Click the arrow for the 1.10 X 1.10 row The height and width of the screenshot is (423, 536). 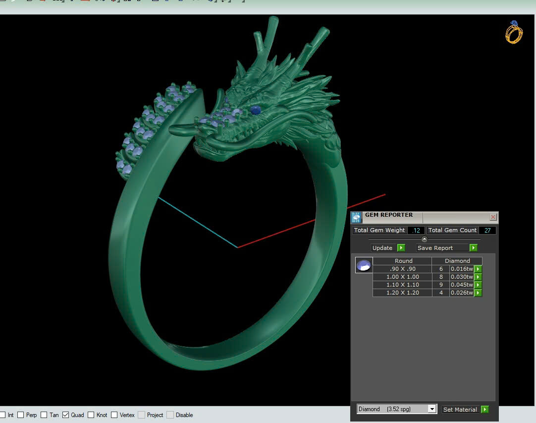(478, 285)
